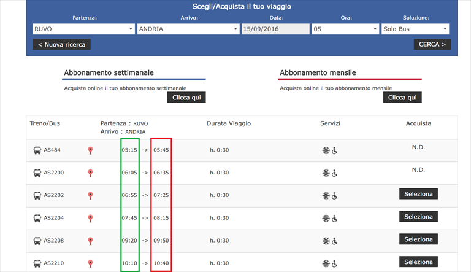The width and height of the screenshot is (471, 272).
Task: Open the map pin for AS2202
Action: (90, 196)
